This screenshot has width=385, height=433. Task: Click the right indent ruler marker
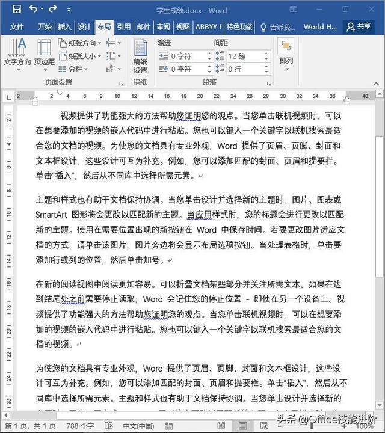coord(347,99)
